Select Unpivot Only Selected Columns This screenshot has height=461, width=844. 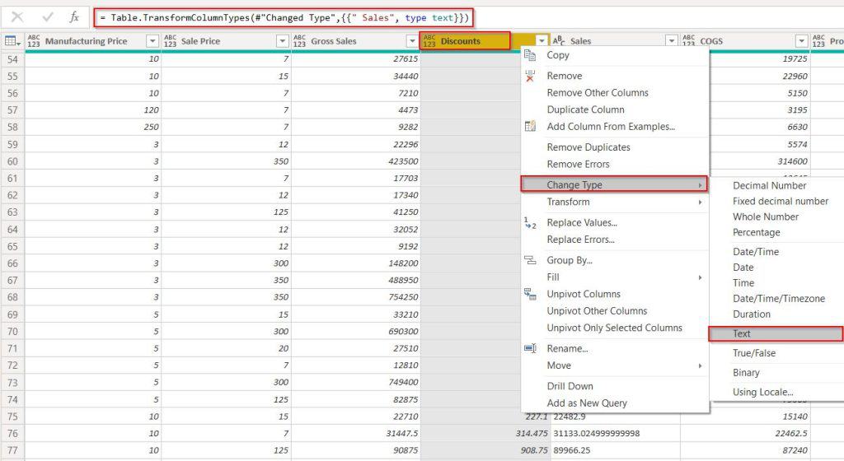coord(615,328)
